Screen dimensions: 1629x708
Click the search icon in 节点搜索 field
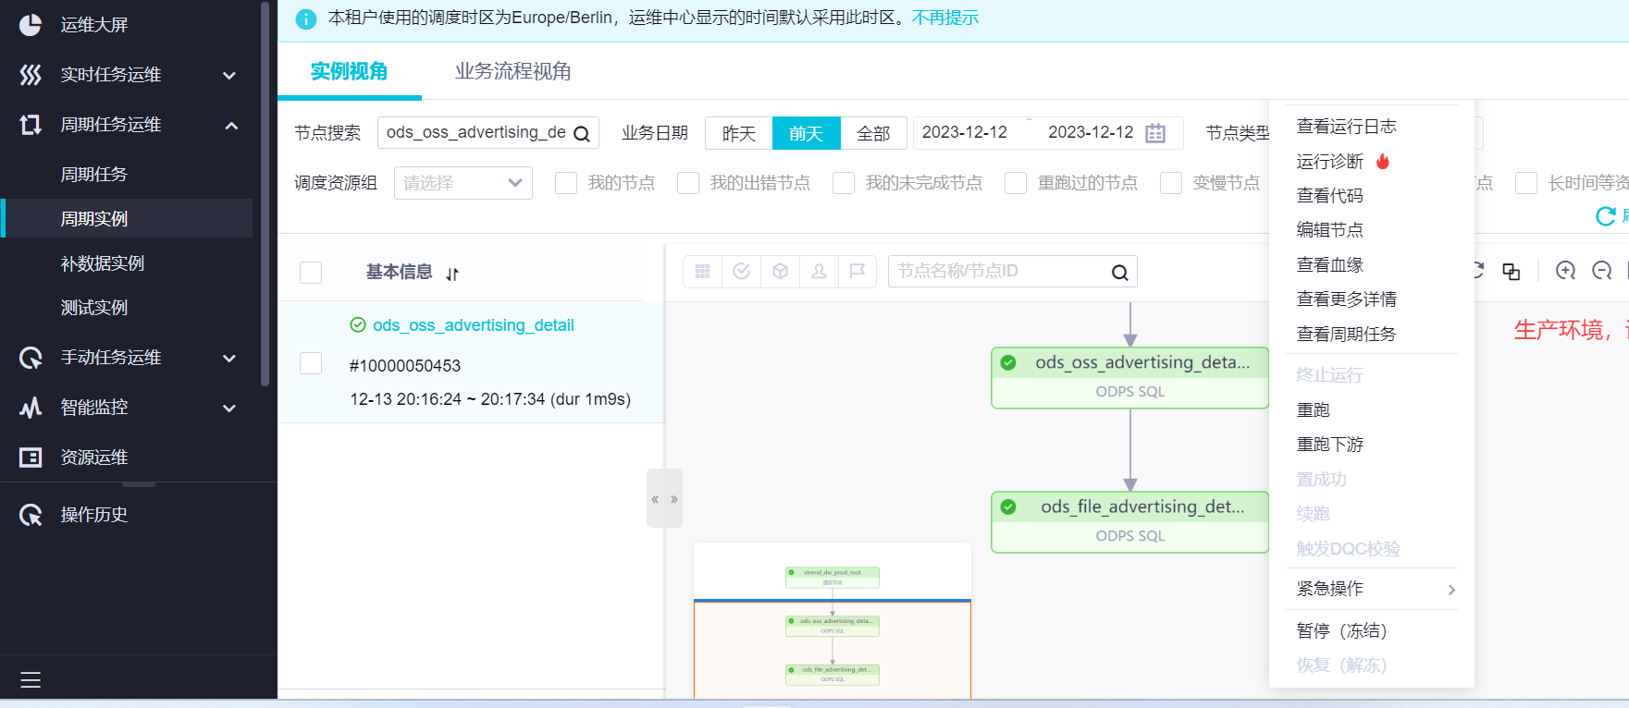[582, 134]
